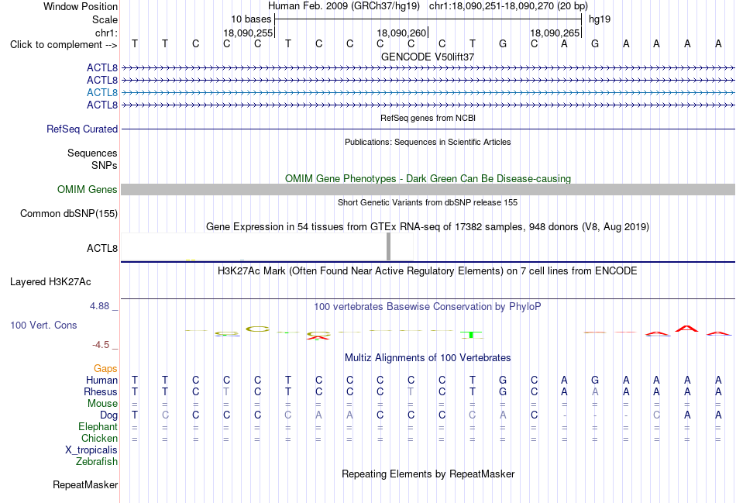The image size is (736, 503).
Task: Click the 'GENCODE V50lift37' track title
Action: coord(428,57)
